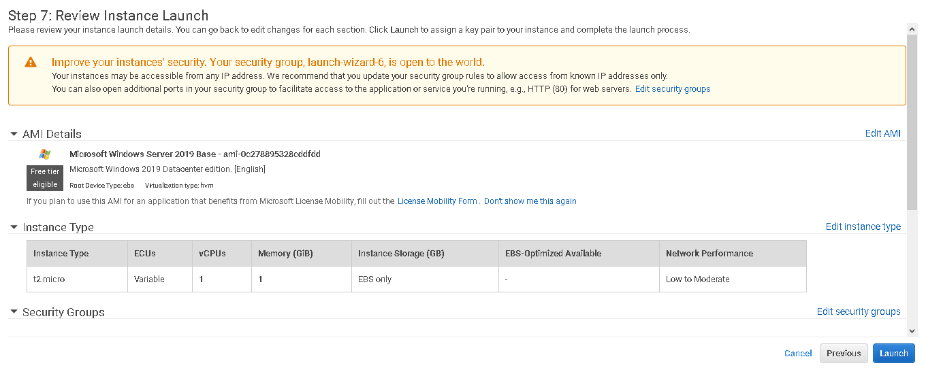The width and height of the screenshot is (926, 374).
Task: Open Edit AMI link
Action: [882, 133]
